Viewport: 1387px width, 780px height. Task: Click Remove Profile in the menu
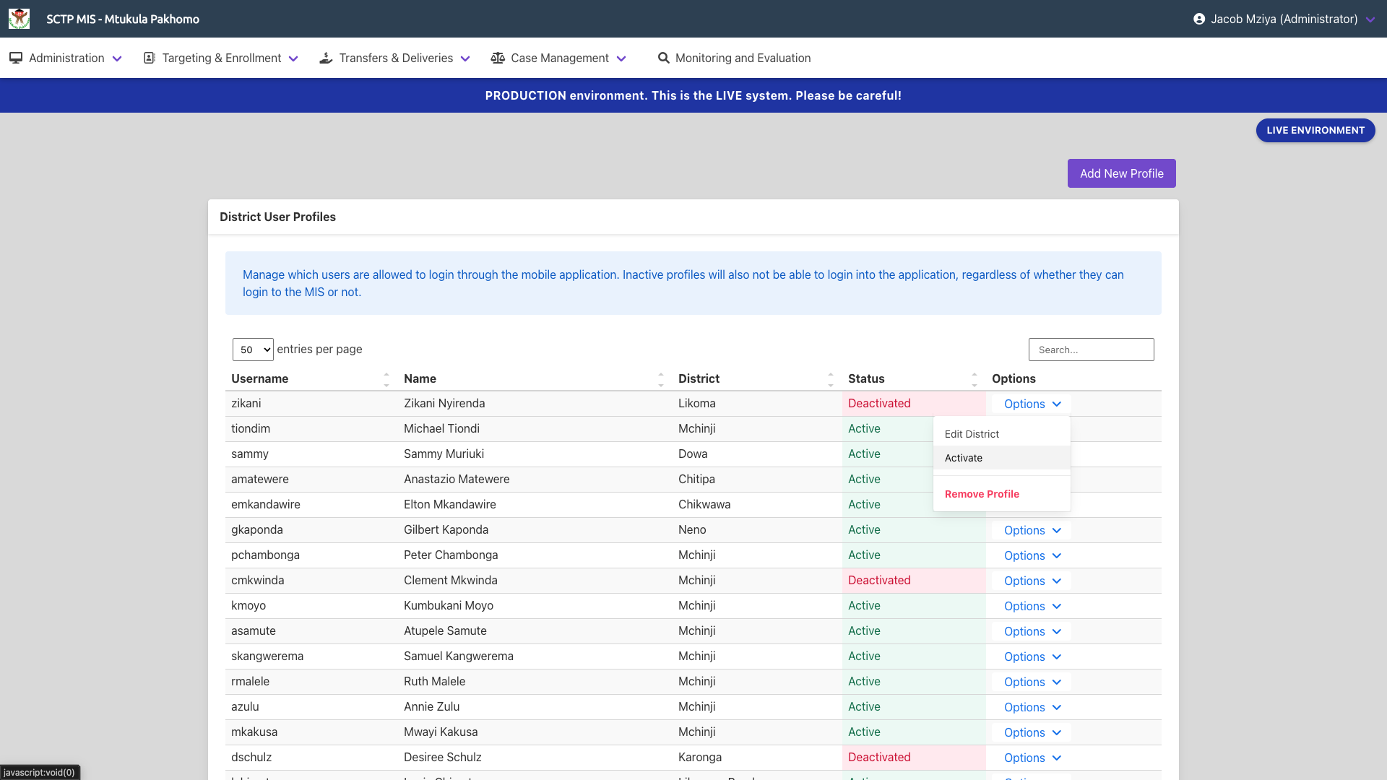[x=981, y=494]
